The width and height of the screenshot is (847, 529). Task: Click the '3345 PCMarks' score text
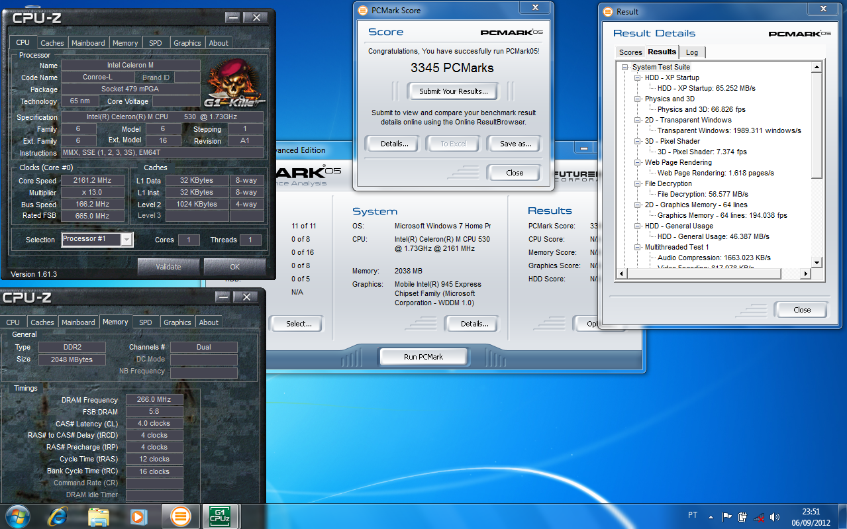tap(452, 68)
